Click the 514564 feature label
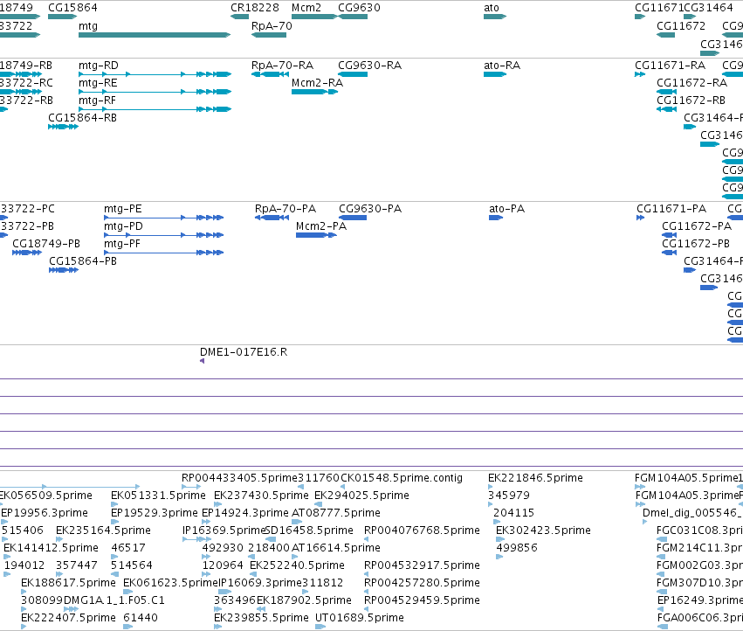The width and height of the screenshot is (743, 631). pyautogui.click(x=132, y=565)
